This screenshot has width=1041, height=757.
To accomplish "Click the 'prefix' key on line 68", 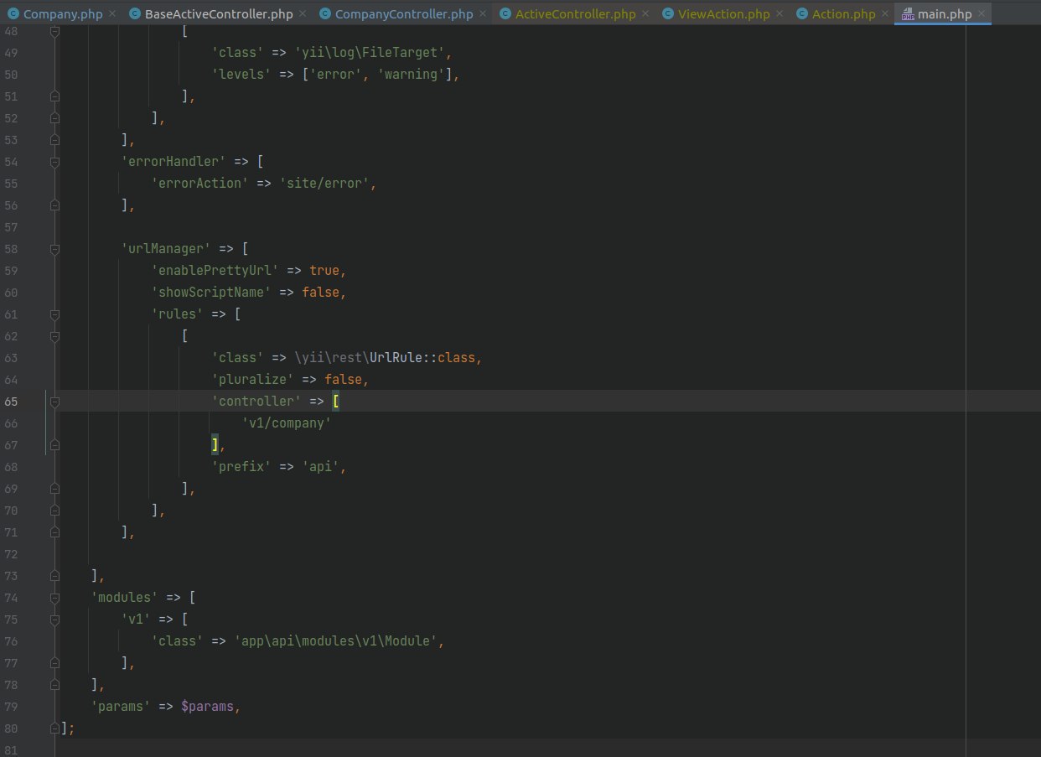I will point(241,467).
